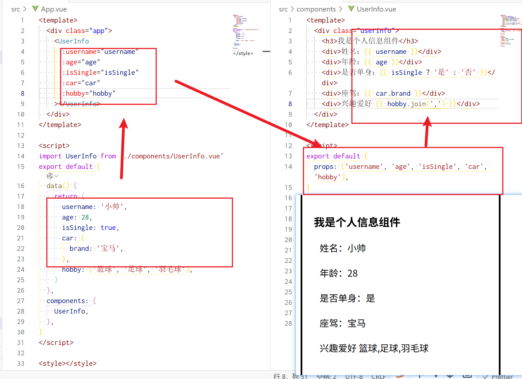Click the ':hobby="hobby"' attribute line
This screenshot has width=522, height=379.
coord(89,94)
